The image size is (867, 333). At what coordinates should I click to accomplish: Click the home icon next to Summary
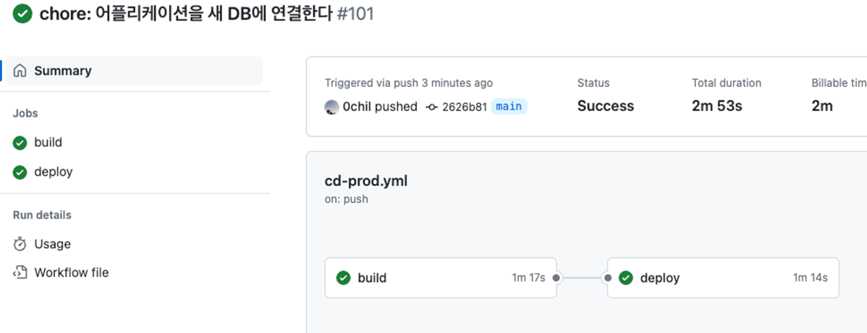coord(20,70)
